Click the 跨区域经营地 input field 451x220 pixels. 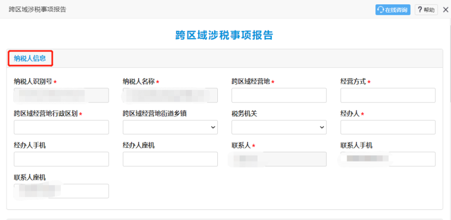[279, 95]
